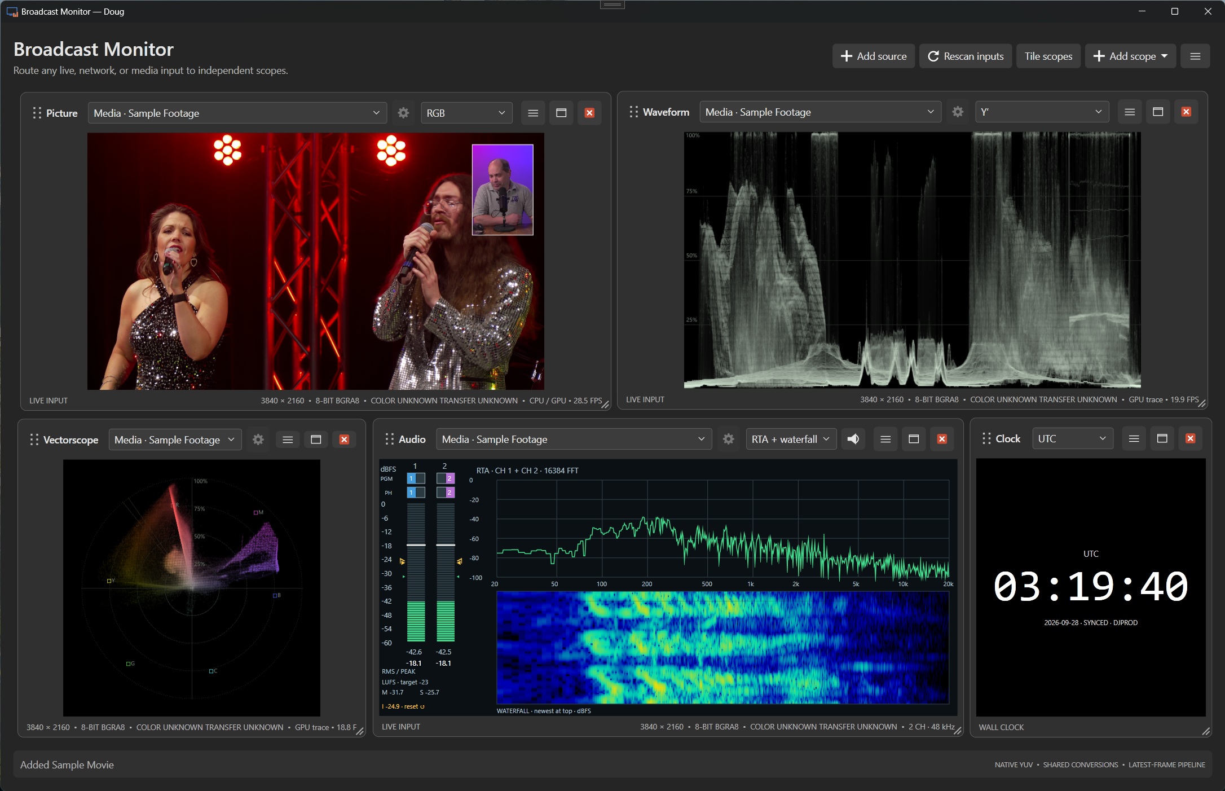
Task: Open the UTC timezone dropdown
Action: (x=1072, y=438)
